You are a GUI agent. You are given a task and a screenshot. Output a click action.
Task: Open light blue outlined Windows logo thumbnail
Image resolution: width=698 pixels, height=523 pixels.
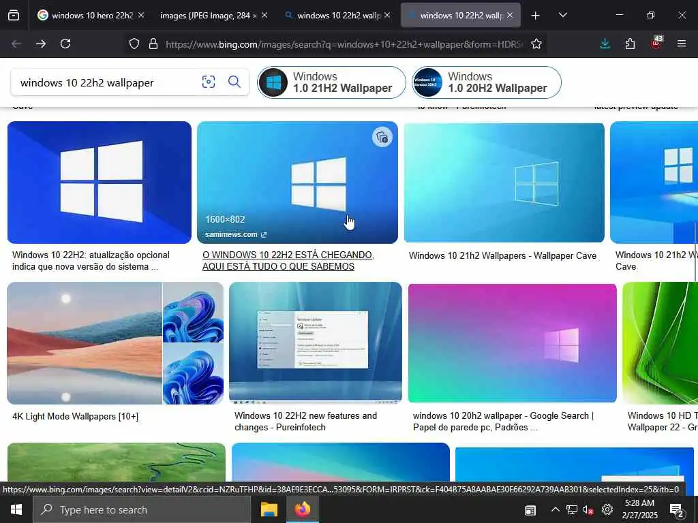tap(504, 183)
